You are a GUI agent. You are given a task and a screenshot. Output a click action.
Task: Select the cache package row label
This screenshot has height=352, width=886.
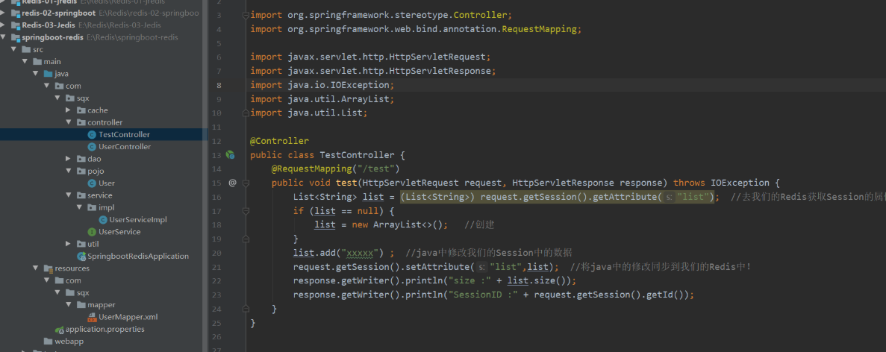tap(98, 110)
